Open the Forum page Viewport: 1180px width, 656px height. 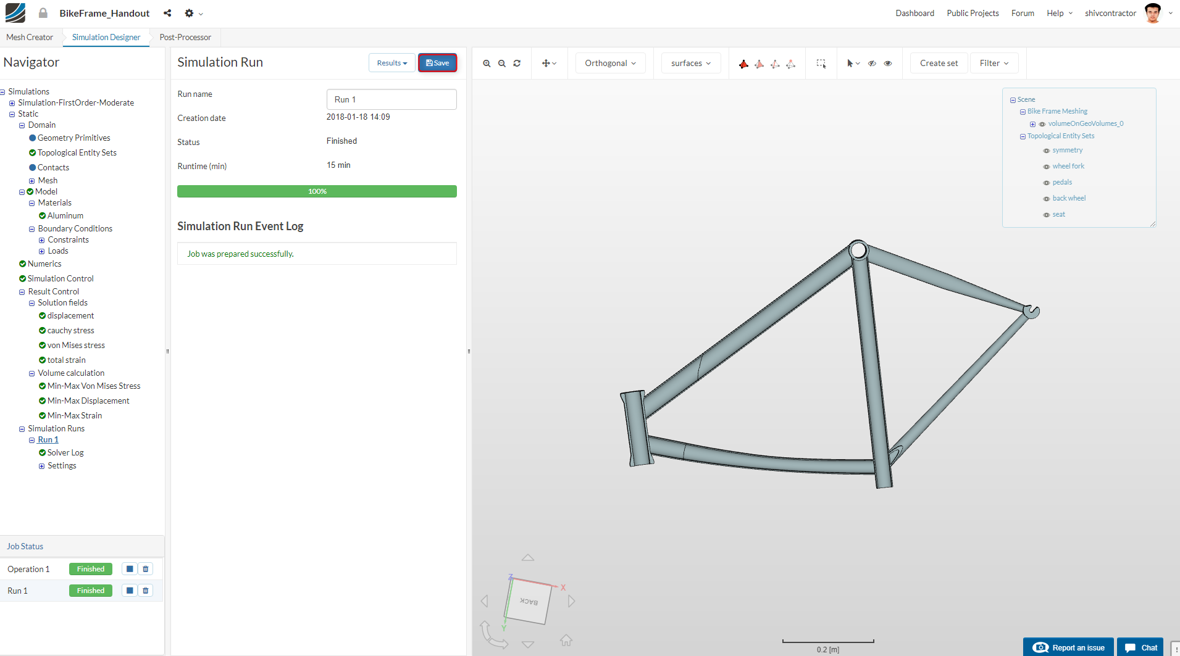coord(1022,13)
